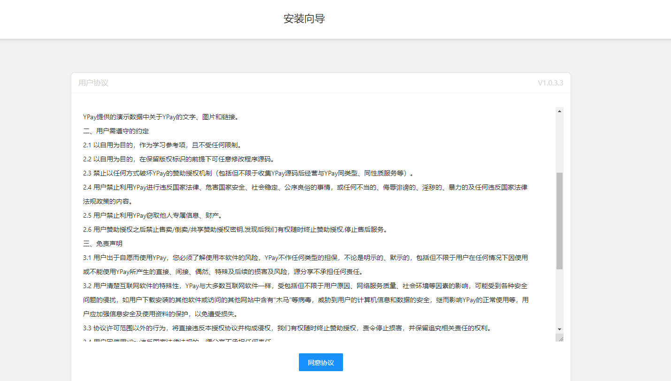This screenshot has width=671, height=381.
Task: Click the 二、用户需遵守的约定 section heading
Action: [116, 131]
